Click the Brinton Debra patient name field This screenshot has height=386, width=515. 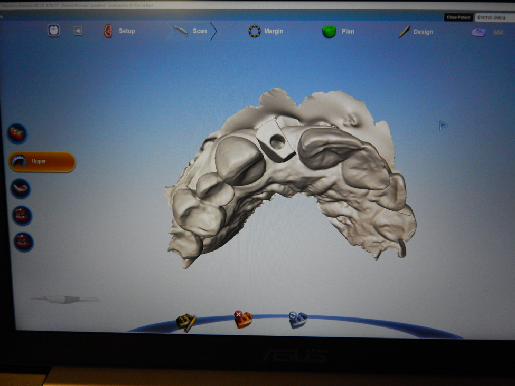pos(494,17)
